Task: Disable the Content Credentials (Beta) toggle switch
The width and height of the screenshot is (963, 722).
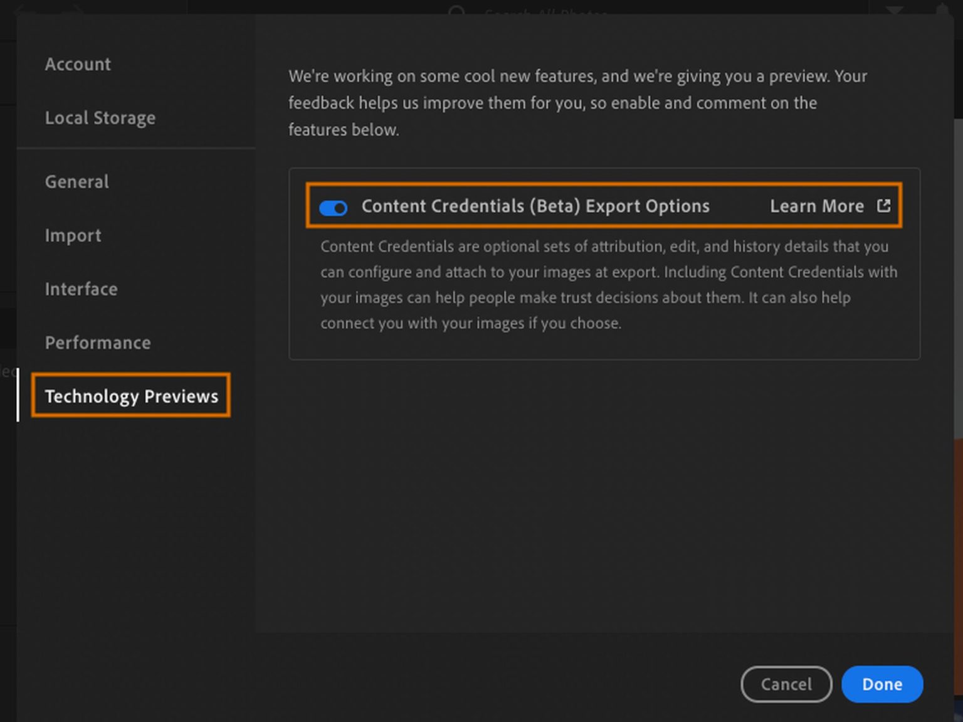Action: coord(334,208)
